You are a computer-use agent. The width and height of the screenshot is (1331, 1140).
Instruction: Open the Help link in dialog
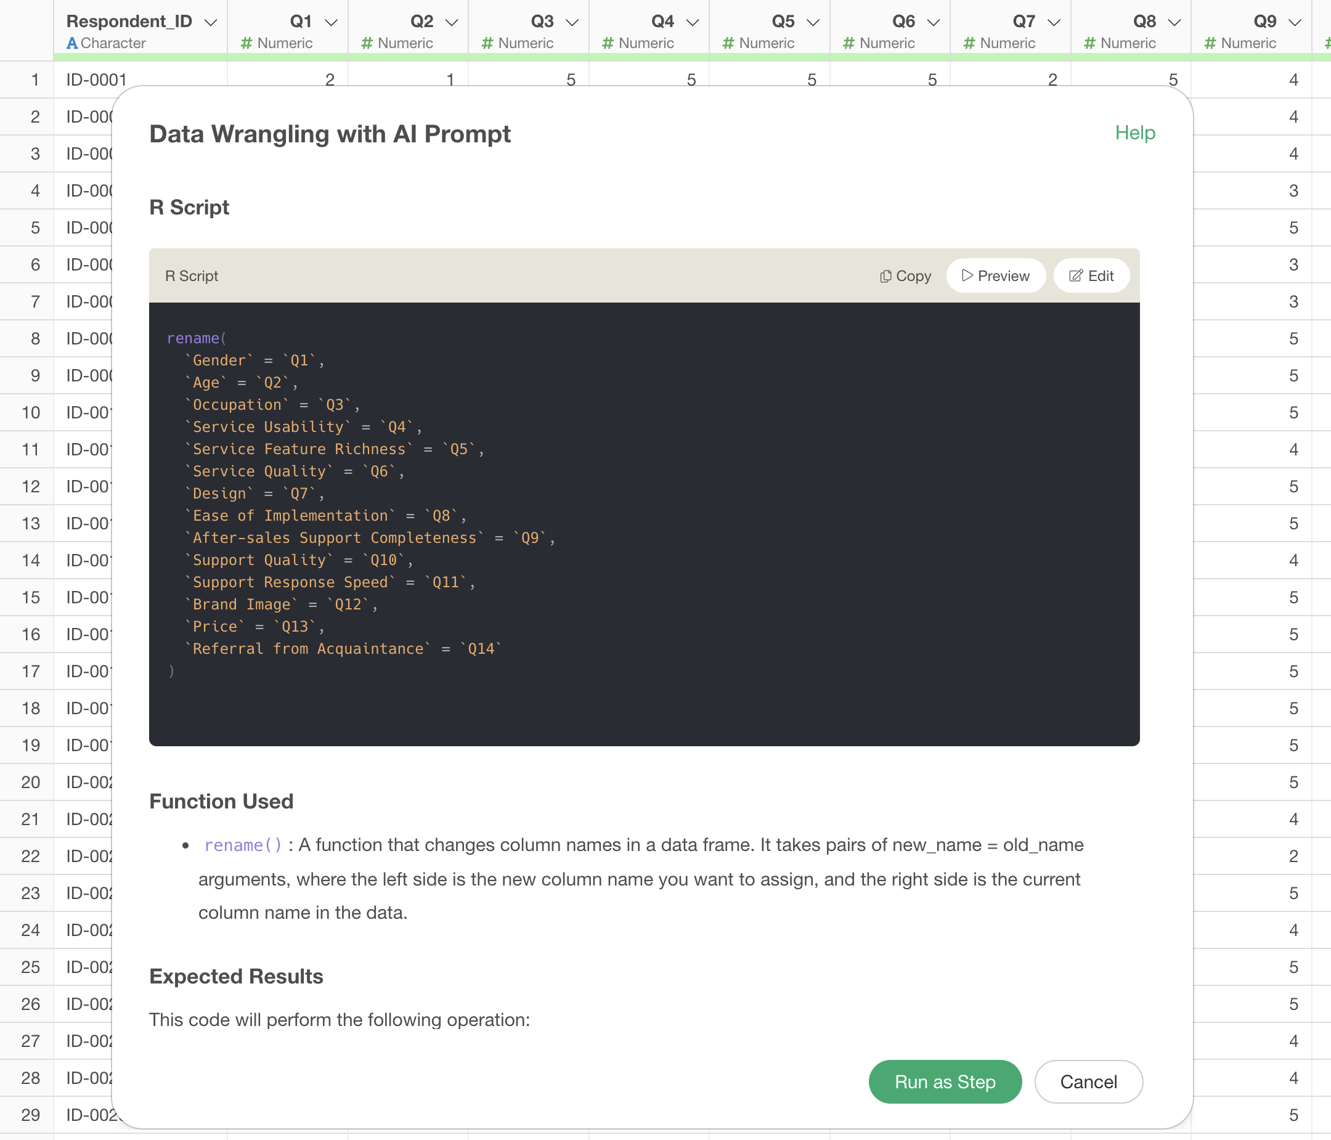click(x=1134, y=133)
